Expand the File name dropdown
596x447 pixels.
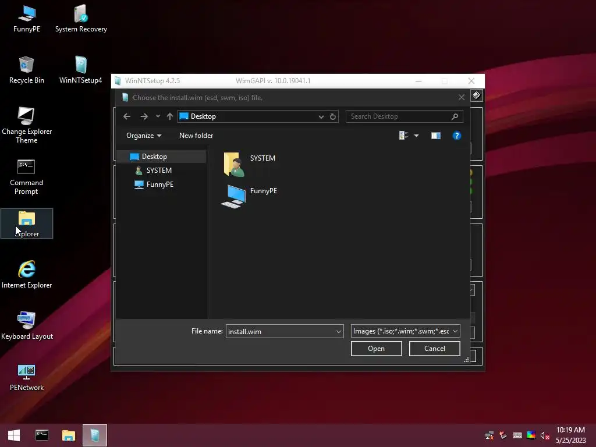tap(339, 331)
